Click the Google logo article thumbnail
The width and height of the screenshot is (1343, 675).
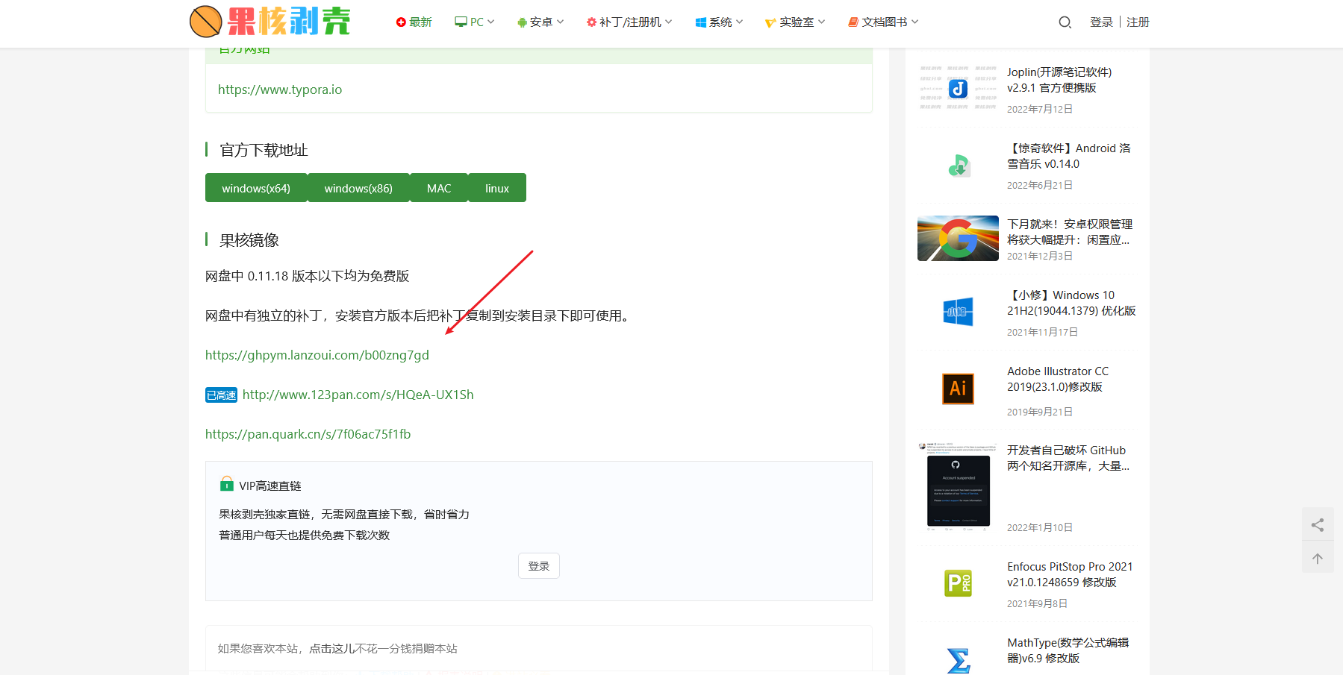point(959,239)
